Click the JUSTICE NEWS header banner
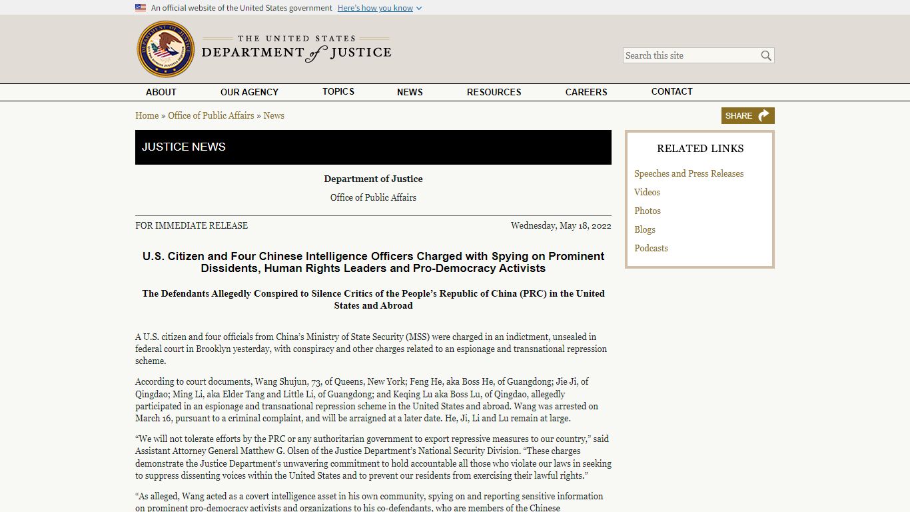The image size is (910, 512). pos(373,147)
